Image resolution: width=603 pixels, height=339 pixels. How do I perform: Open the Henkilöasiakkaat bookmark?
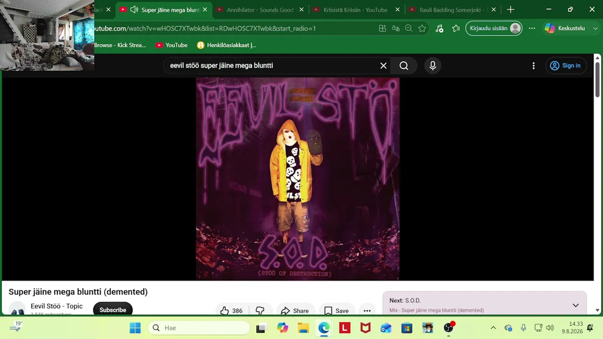click(227, 45)
